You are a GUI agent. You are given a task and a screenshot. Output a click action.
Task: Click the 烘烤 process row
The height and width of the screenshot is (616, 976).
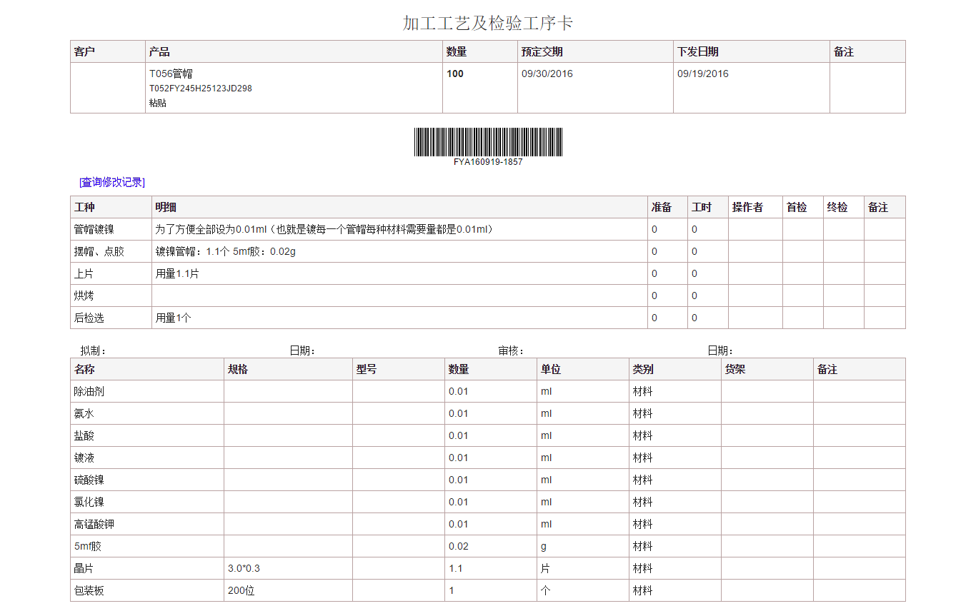[90, 296]
